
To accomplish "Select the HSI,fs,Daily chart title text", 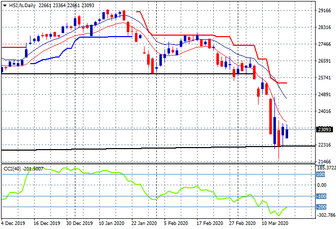I will (22, 6).
